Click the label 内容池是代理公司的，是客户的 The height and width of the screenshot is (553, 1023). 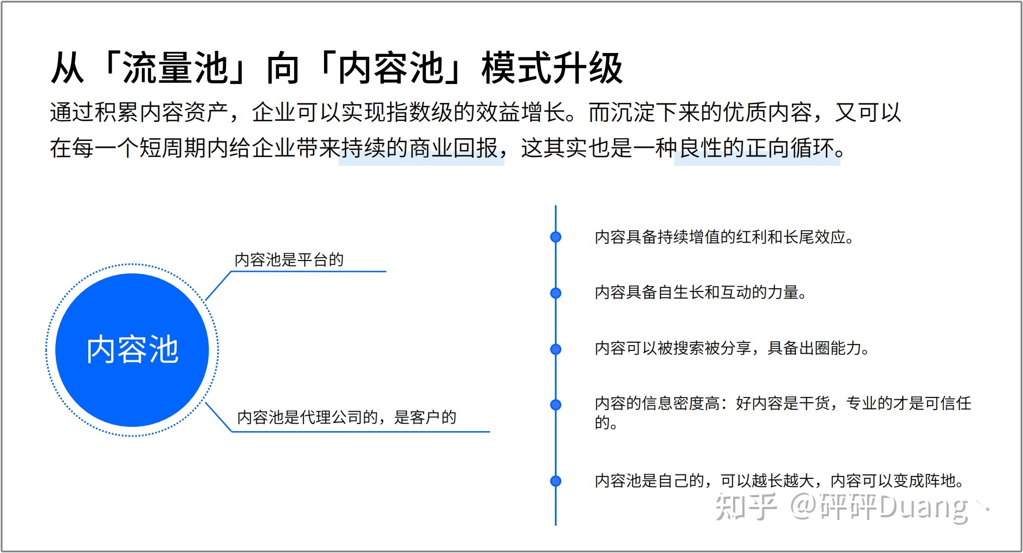(347, 417)
